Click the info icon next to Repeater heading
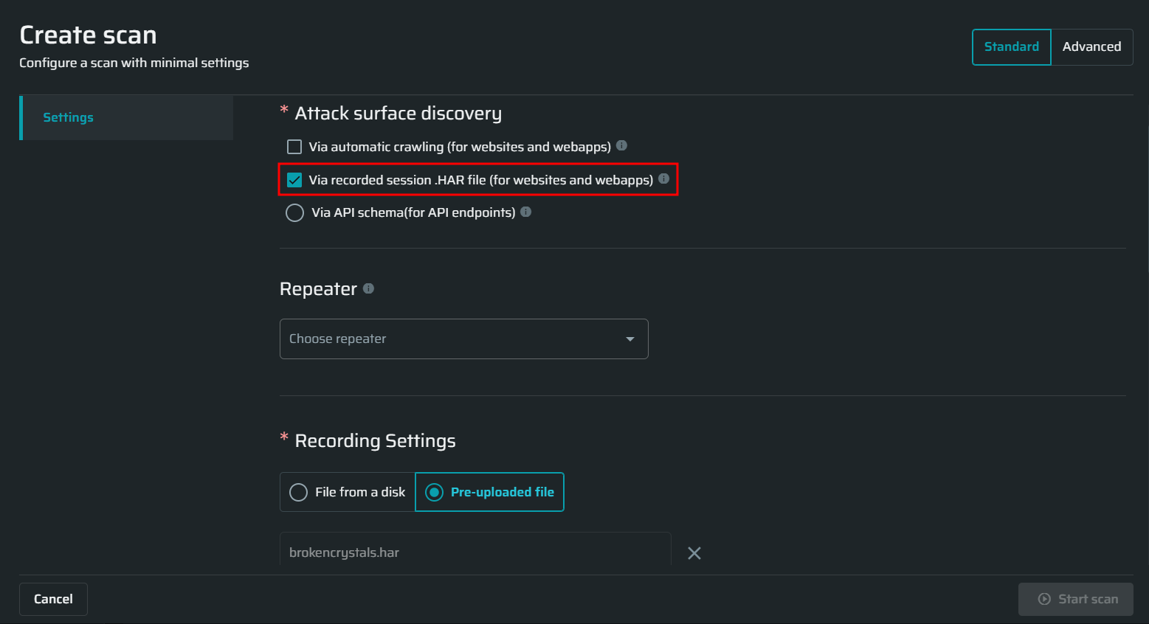Screen dimensions: 1149x624 368,288
